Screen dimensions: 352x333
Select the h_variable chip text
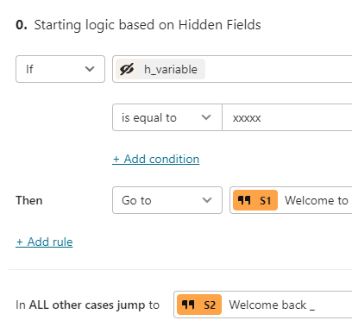click(x=171, y=69)
